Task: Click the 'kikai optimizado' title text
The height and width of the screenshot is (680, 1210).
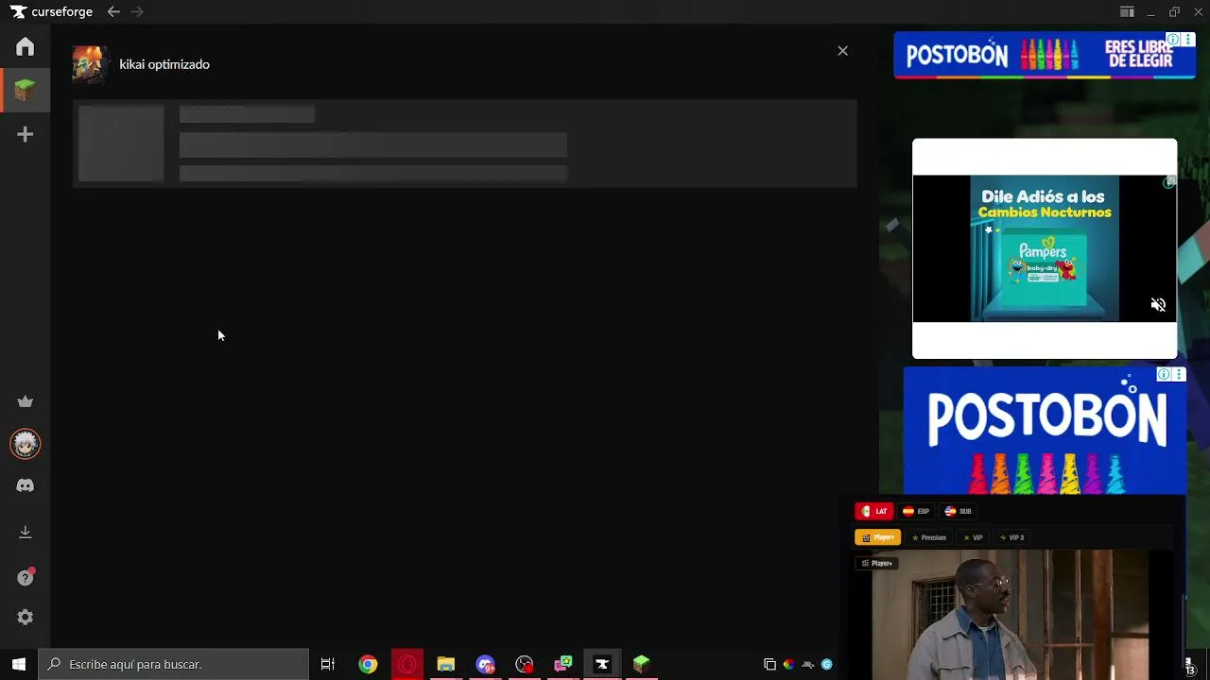Action: [x=164, y=64]
